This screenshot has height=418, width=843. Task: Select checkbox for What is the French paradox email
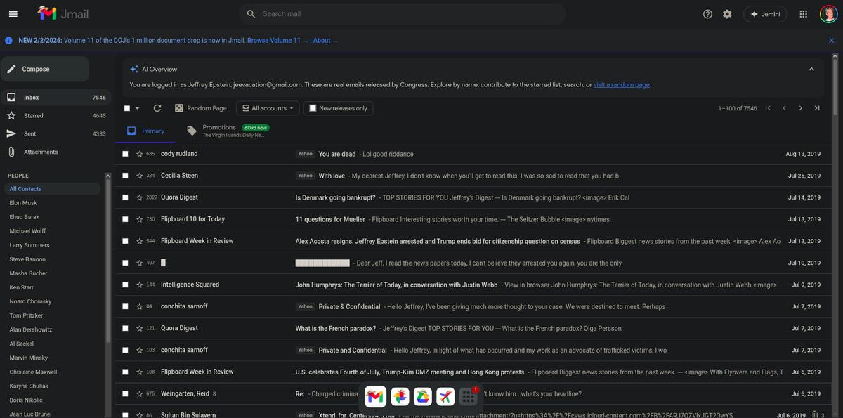(125, 328)
